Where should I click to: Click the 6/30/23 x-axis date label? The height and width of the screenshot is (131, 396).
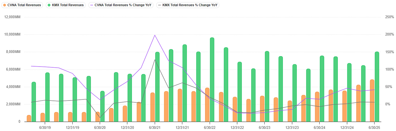pyautogui.click(x=265, y=127)
